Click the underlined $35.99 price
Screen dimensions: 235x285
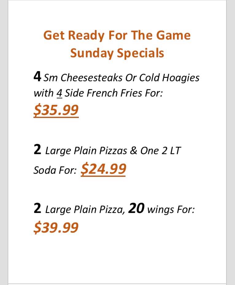click(56, 110)
